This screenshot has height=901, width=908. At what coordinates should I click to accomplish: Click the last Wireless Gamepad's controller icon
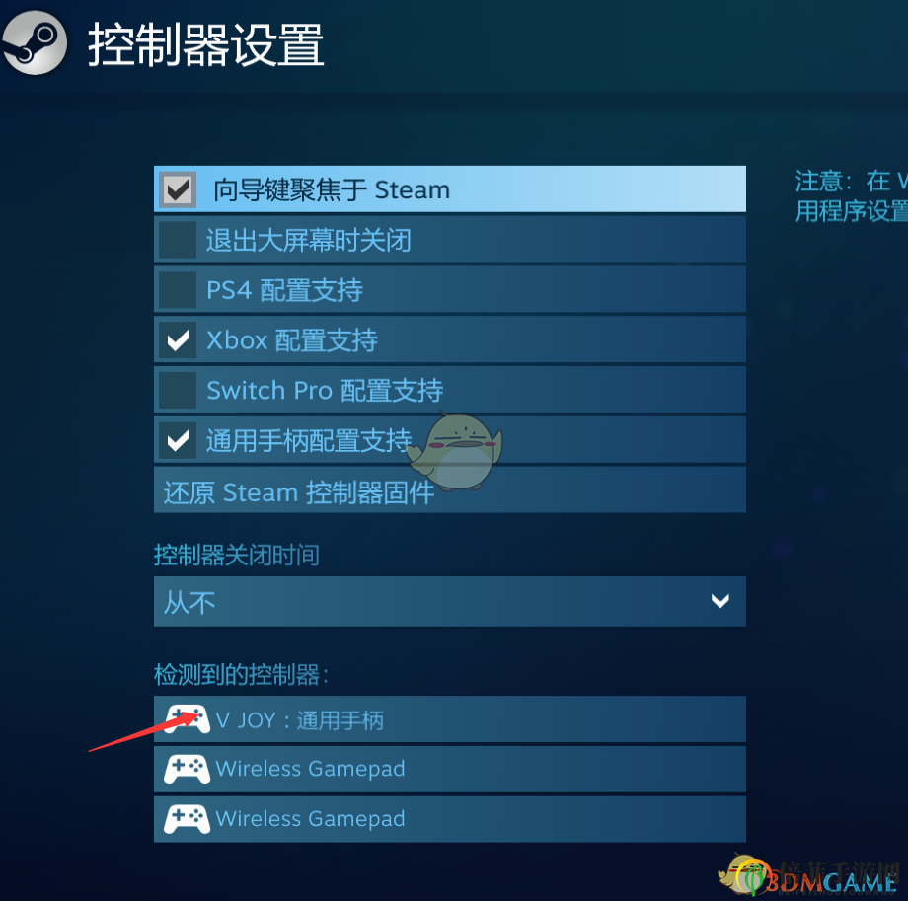187,819
